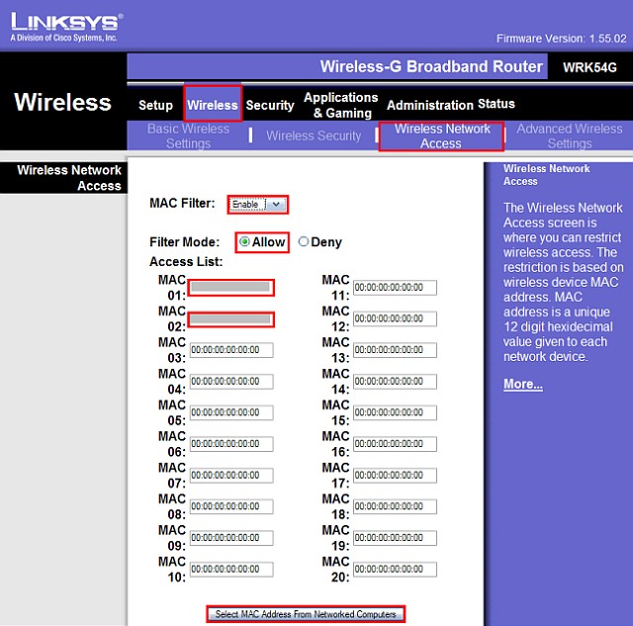Click the MAC 01 address field
This screenshot has width=633, height=626.
pos(230,288)
